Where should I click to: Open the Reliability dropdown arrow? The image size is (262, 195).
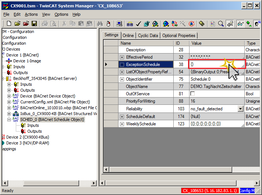(x=240, y=109)
